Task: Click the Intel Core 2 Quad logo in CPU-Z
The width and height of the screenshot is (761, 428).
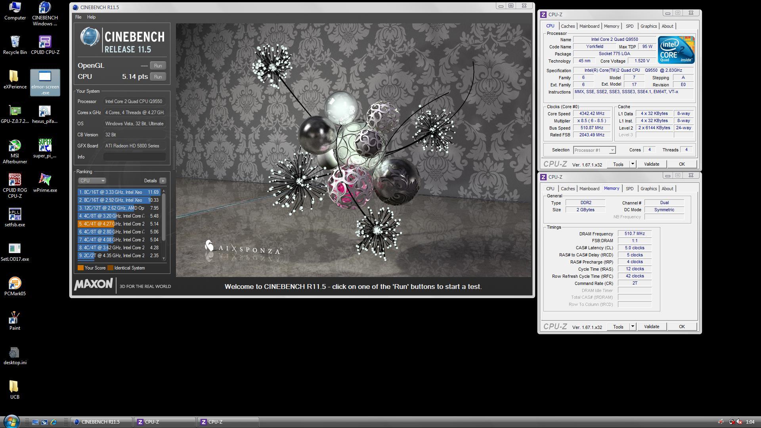Action: 676,50
